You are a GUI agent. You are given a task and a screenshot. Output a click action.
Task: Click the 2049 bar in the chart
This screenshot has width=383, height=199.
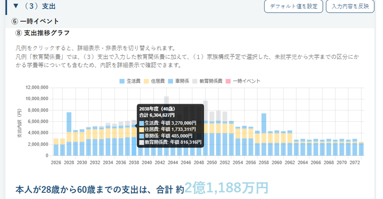click(205, 128)
